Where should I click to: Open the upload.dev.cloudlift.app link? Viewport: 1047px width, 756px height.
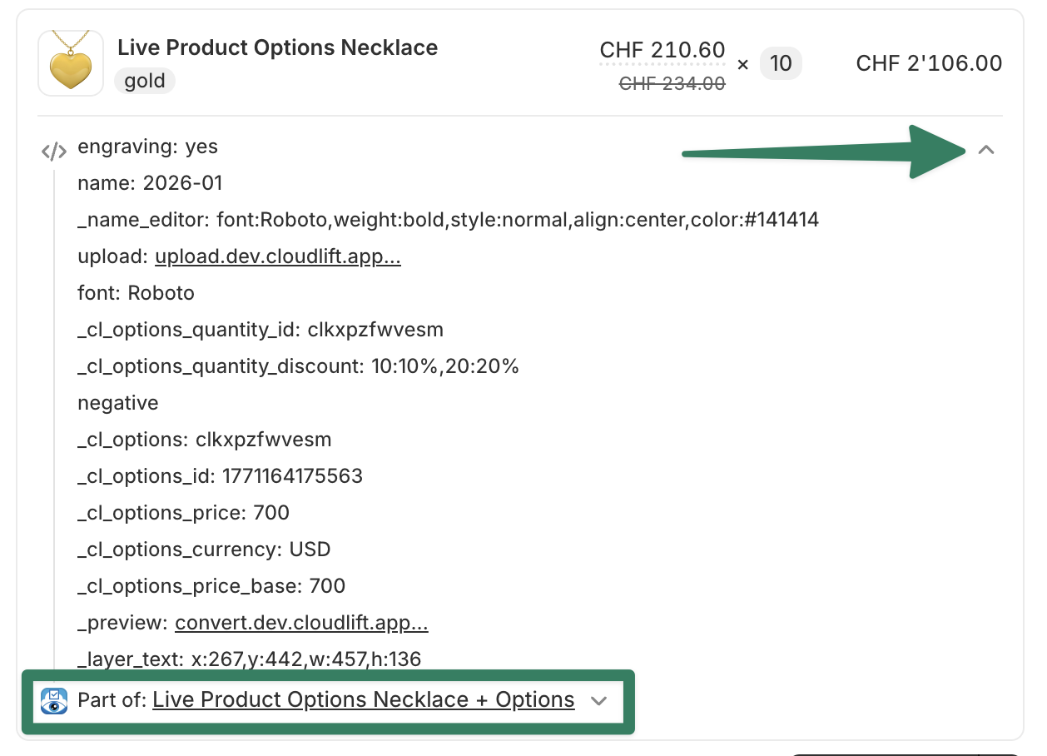click(x=278, y=256)
